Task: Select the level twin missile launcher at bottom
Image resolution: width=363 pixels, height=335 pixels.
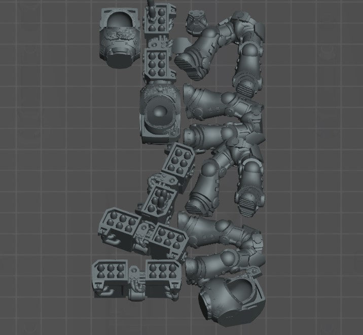Action: tap(137, 280)
